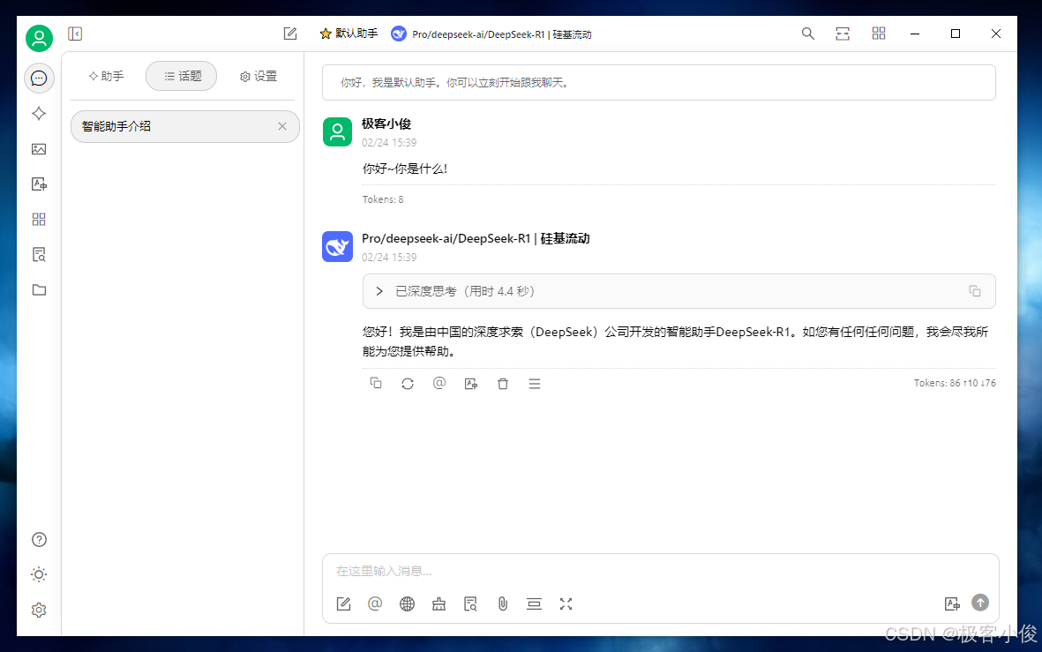Switch to the 话题 tab

[x=182, y=77]
